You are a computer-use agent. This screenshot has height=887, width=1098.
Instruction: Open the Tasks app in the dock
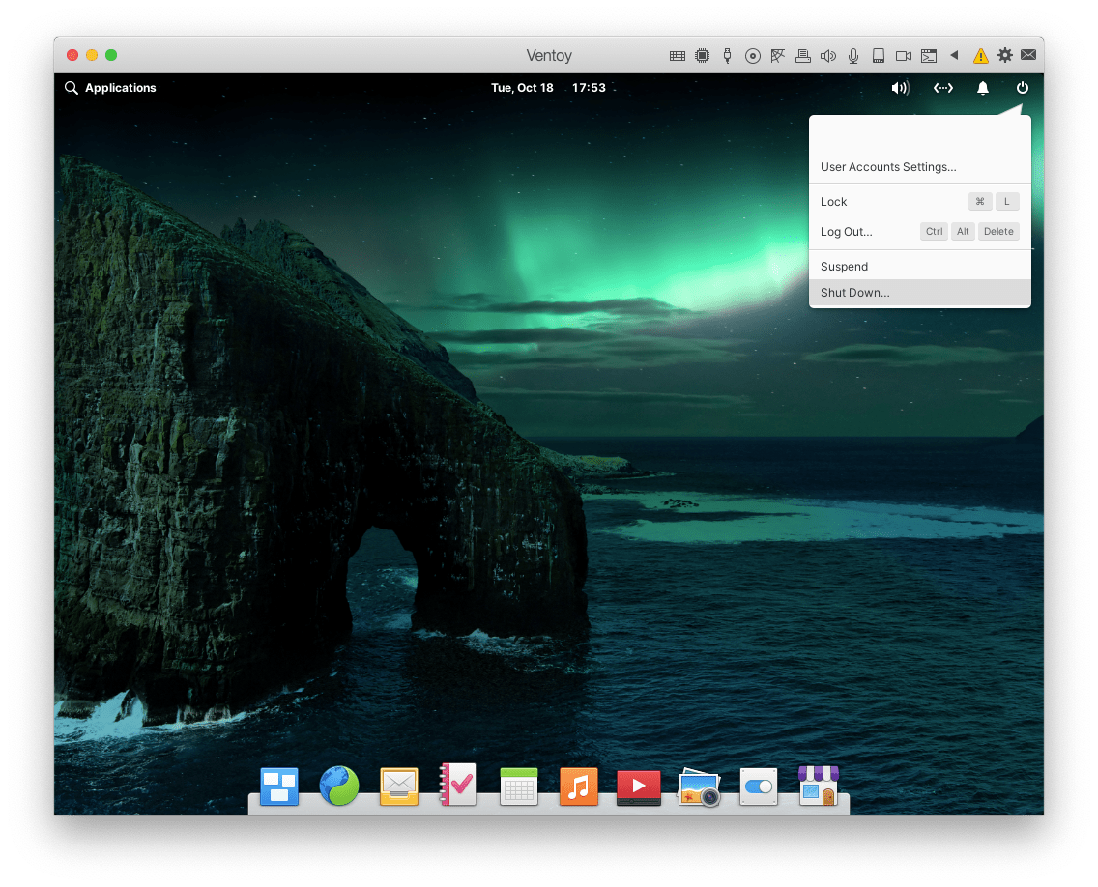(x=458, y=786)
